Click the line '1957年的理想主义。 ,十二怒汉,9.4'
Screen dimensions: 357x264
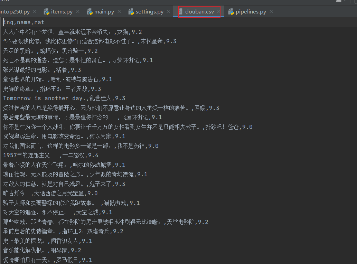51,155
